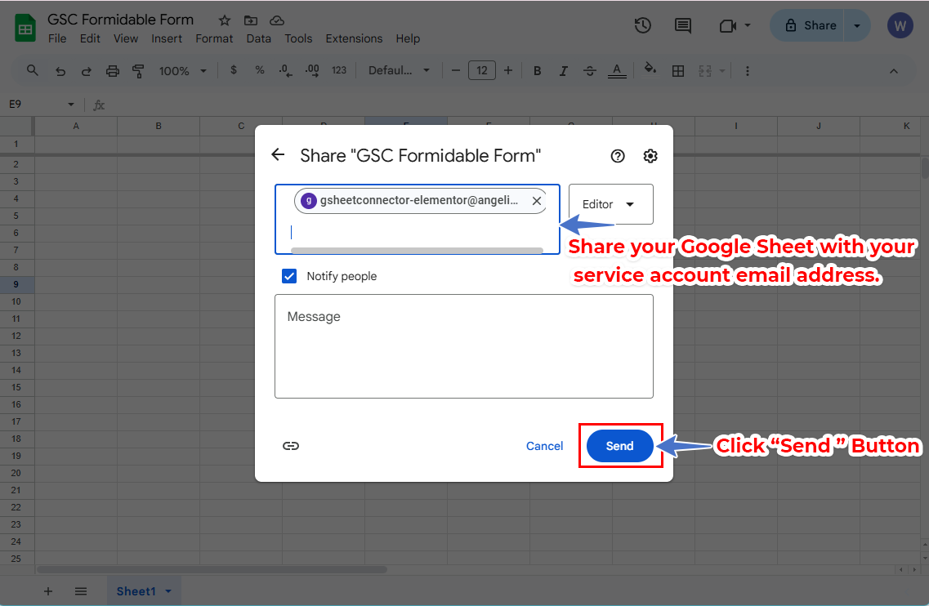Open the Editor role dropdown

(610, 204)
